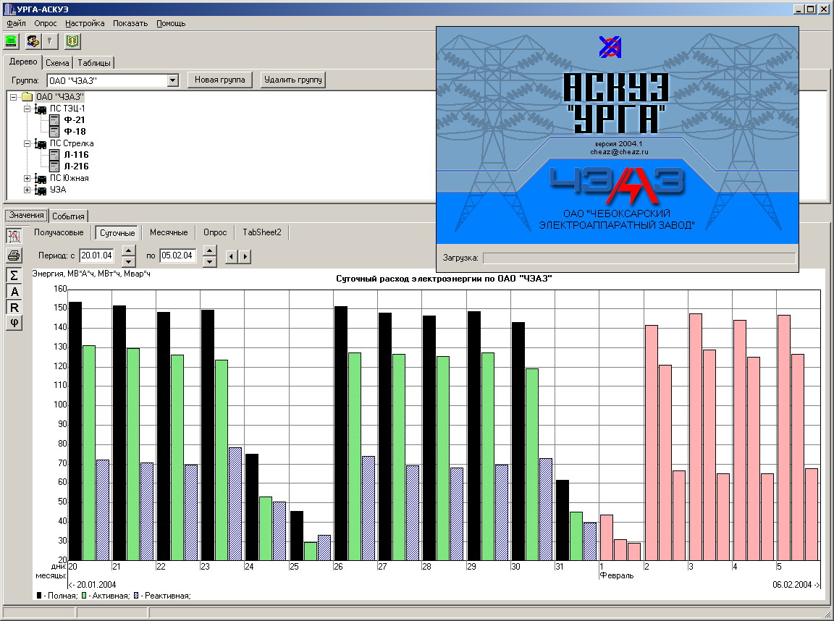Click the user with key toolbar icon
The width and height of the screenshot is (834, 621).
click(x=33, y=41)
